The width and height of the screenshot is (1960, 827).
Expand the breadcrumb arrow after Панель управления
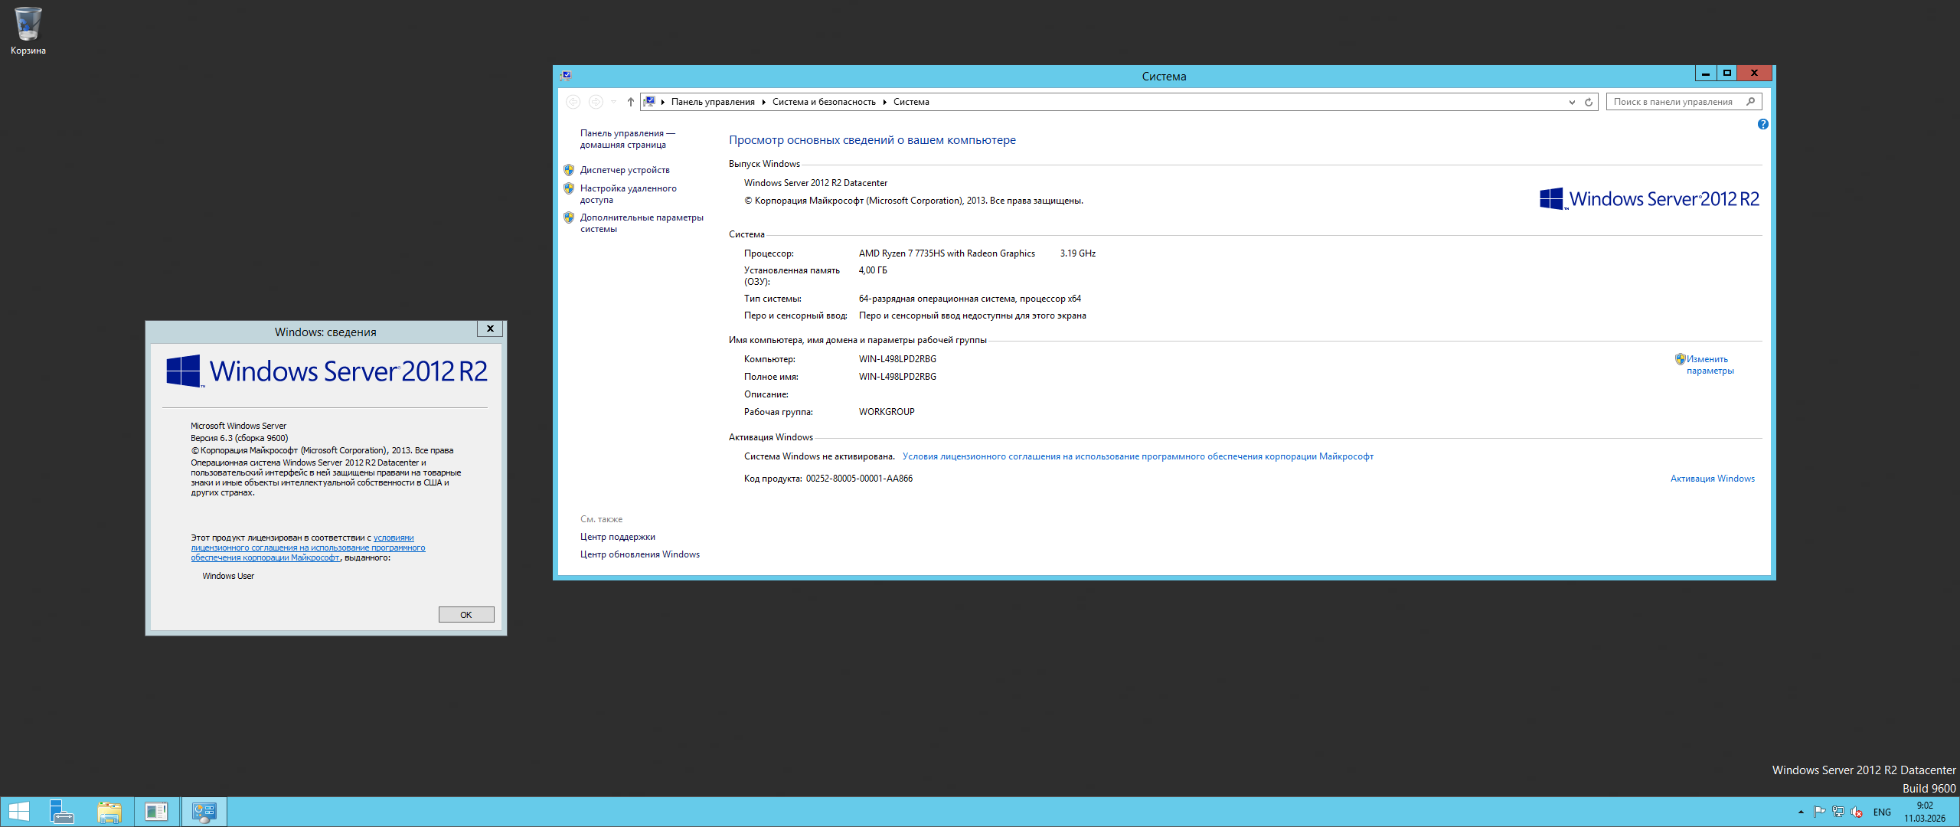pyautogui.click(x=763, y=102)
